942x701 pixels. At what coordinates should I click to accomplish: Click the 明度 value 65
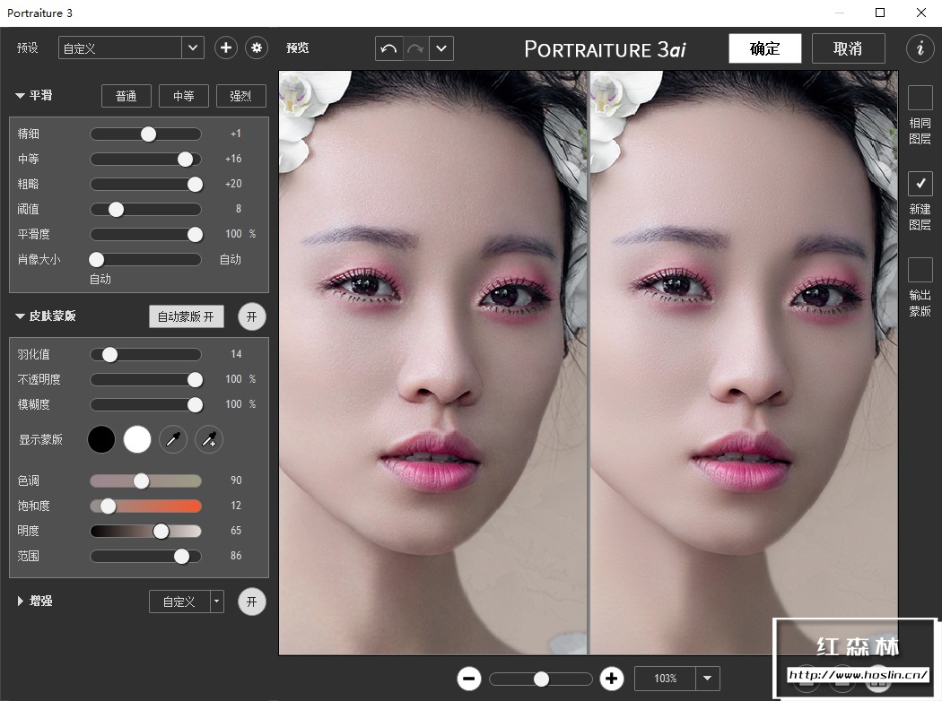pyautogui.click(x=236, y=531)
